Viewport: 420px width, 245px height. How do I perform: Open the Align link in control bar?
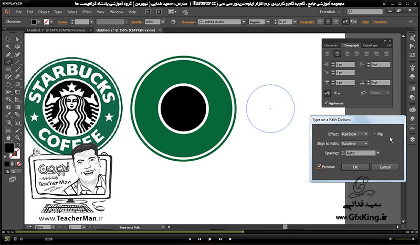[x=365, y=22]
